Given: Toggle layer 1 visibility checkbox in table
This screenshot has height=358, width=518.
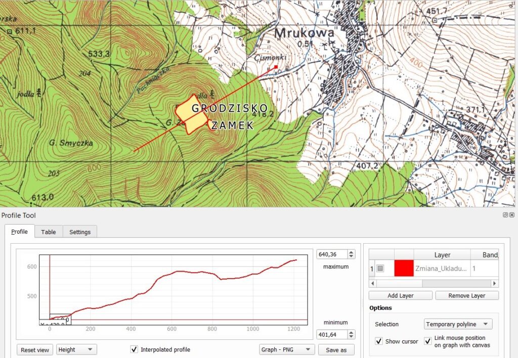Looking at the screenshot, I should 380,268.
